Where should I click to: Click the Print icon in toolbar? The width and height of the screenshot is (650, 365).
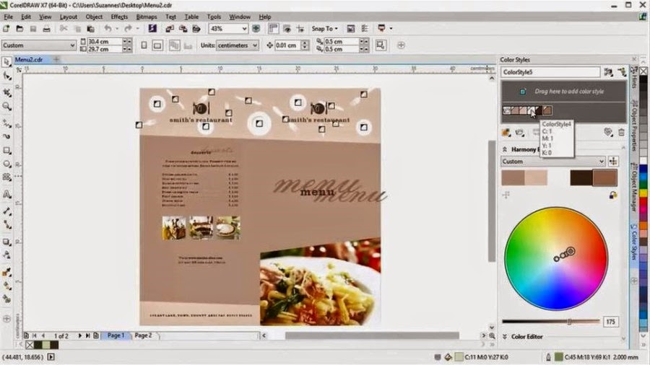click(x=46, y=29)
